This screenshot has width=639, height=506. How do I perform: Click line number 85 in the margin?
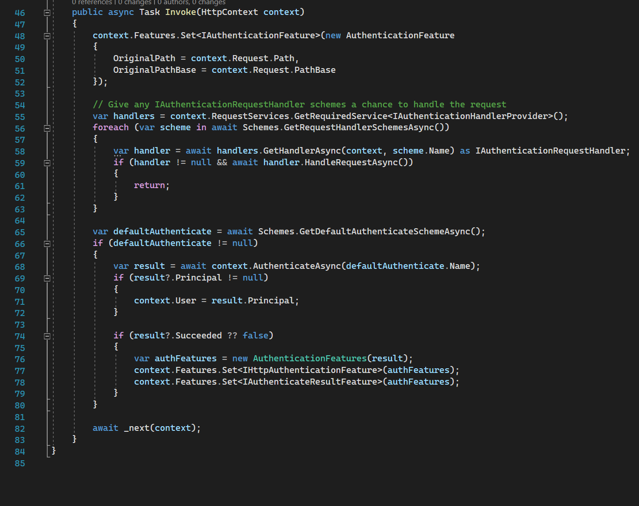[x=20, y=463]
